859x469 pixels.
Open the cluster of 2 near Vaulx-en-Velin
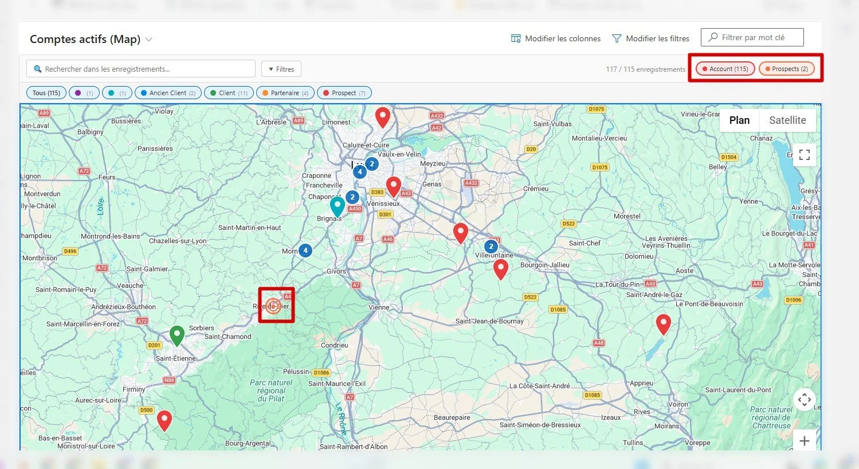coord(372,164)
